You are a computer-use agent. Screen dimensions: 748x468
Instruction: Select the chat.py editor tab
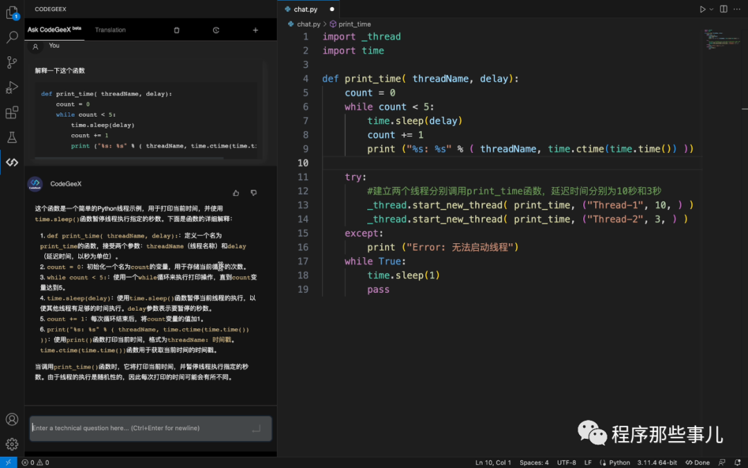(307, 9)
